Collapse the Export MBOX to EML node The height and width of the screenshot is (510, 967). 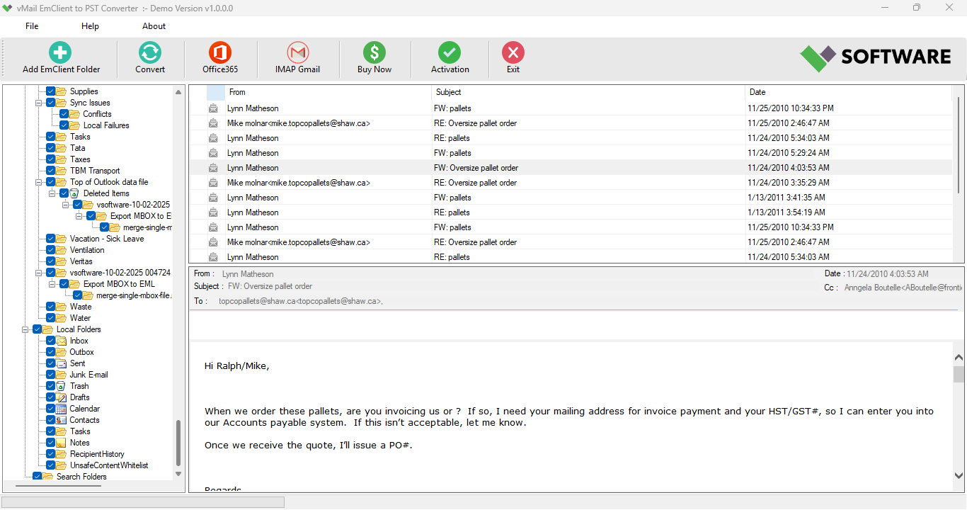tap(52, 284)
